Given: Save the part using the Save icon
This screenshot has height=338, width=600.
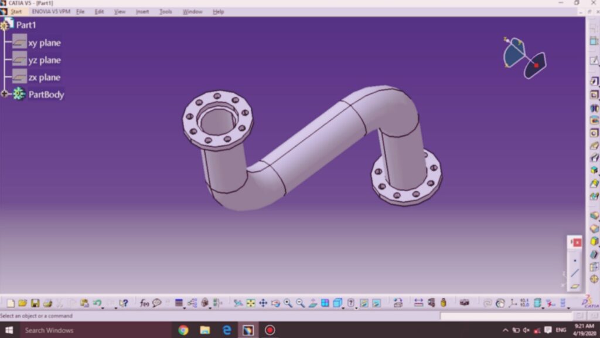Looking at the screenshot, I should (35, 303).
